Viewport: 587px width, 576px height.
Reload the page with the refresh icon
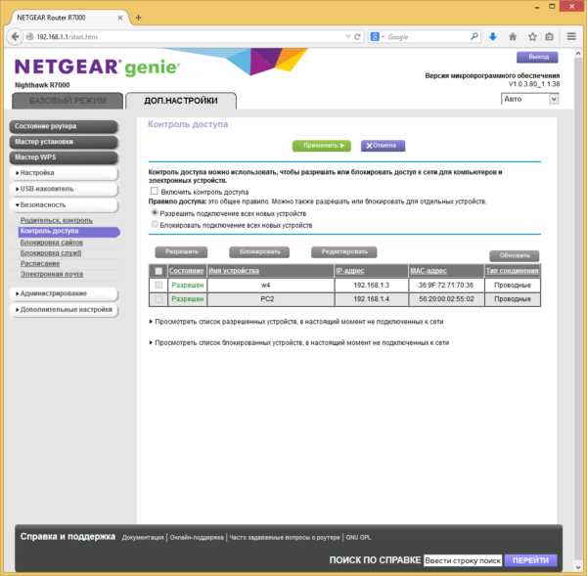tap(357, 37)
